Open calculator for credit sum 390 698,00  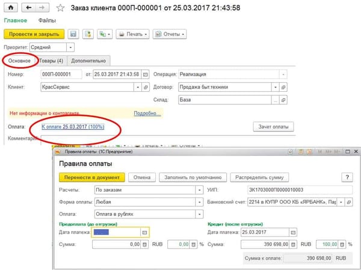coord(291,244)
